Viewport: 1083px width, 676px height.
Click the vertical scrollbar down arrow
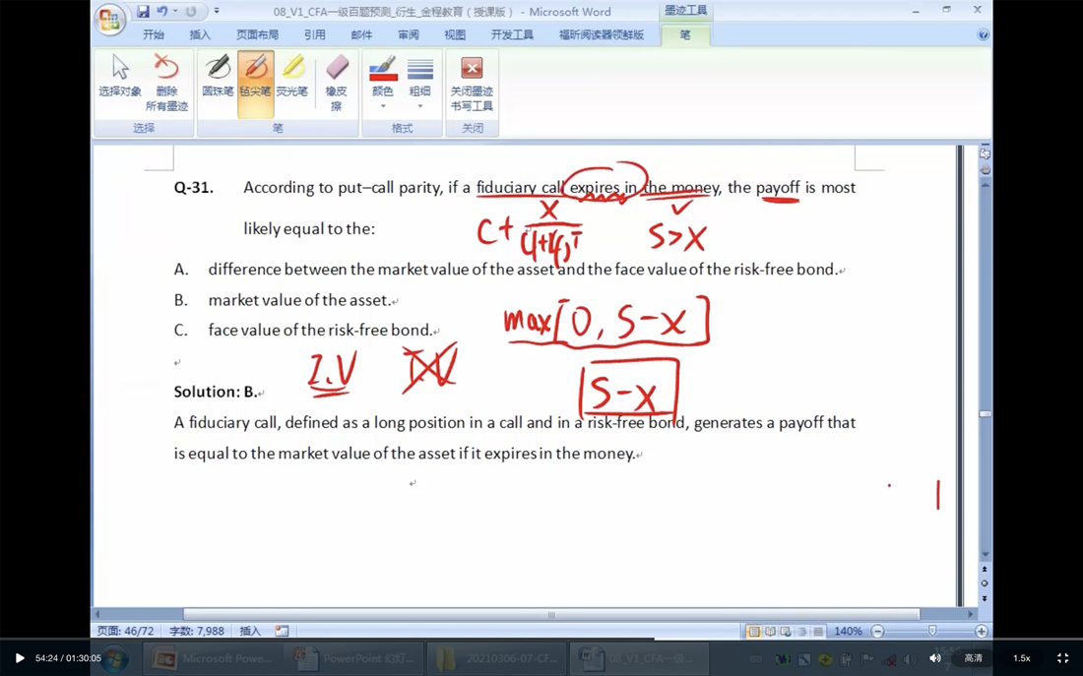[x=985, y=555]
